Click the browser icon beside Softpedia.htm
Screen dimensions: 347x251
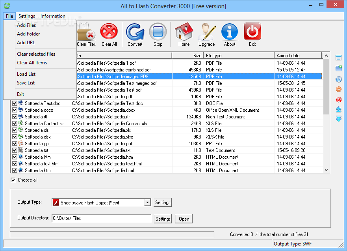(21, 157)
